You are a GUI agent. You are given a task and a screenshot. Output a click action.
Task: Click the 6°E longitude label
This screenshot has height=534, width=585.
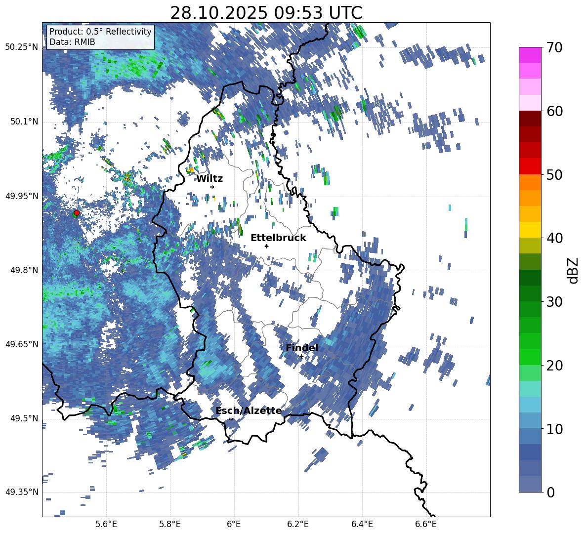point(234,524)
